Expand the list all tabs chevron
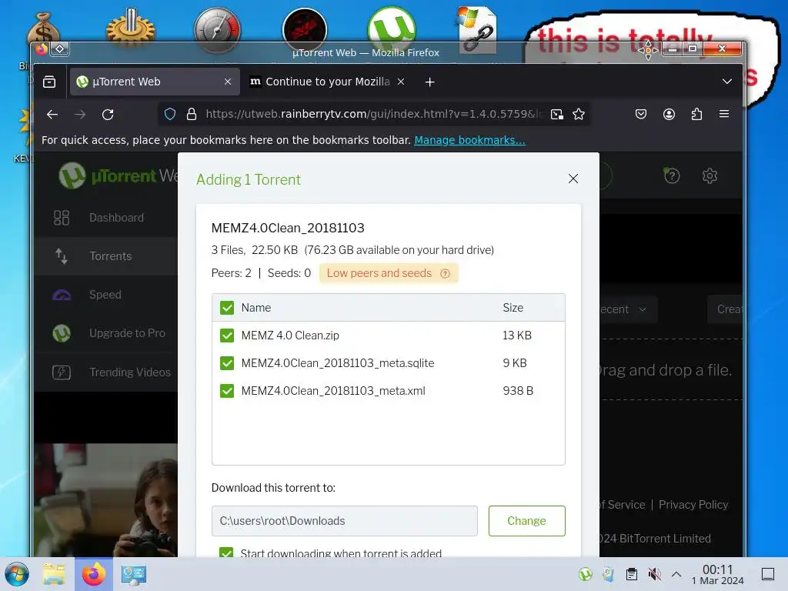This screenshot has height=591, width=788. [x=726, y=82]
